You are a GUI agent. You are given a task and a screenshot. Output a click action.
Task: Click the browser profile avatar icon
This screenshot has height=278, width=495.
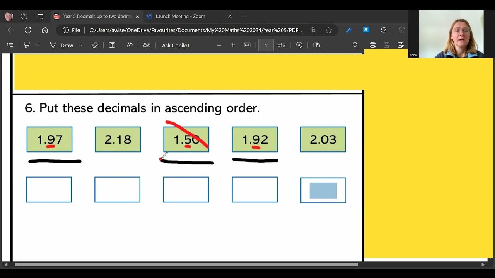click(x=9, y=16)
